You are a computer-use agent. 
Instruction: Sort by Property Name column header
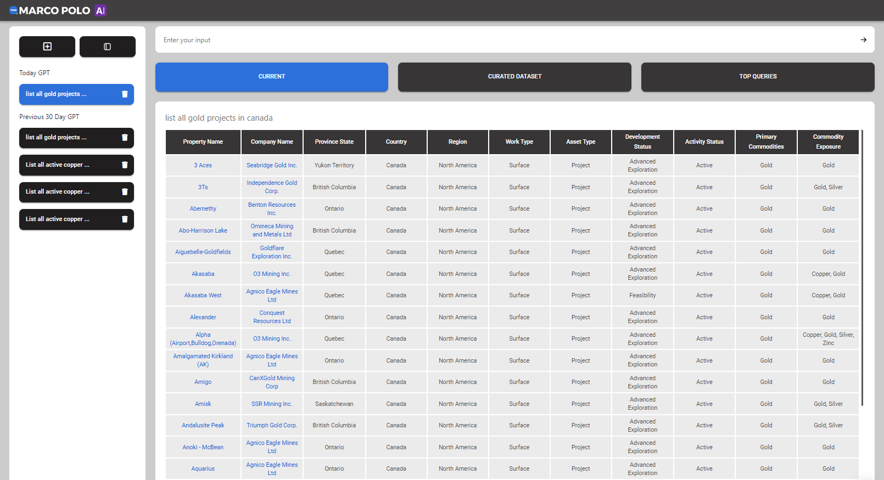203,142
